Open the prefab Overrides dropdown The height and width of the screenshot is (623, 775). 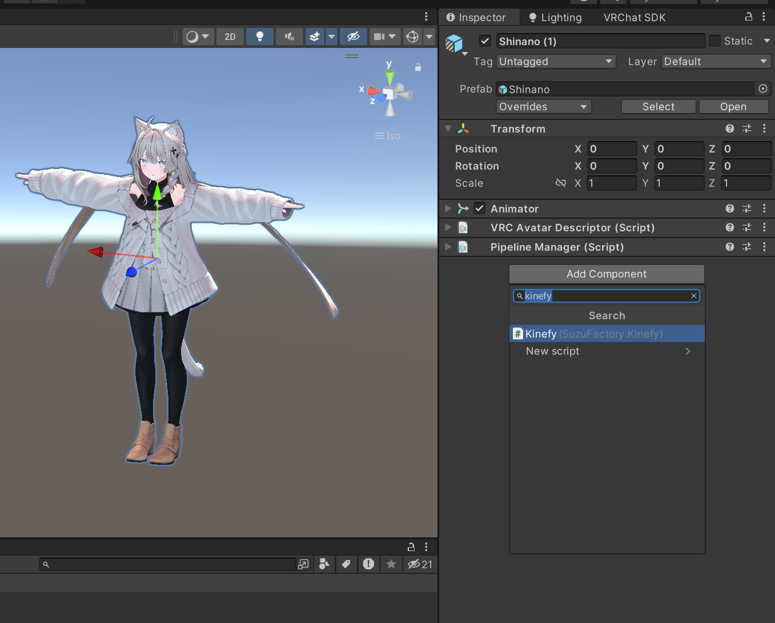[x=544, y=107]
